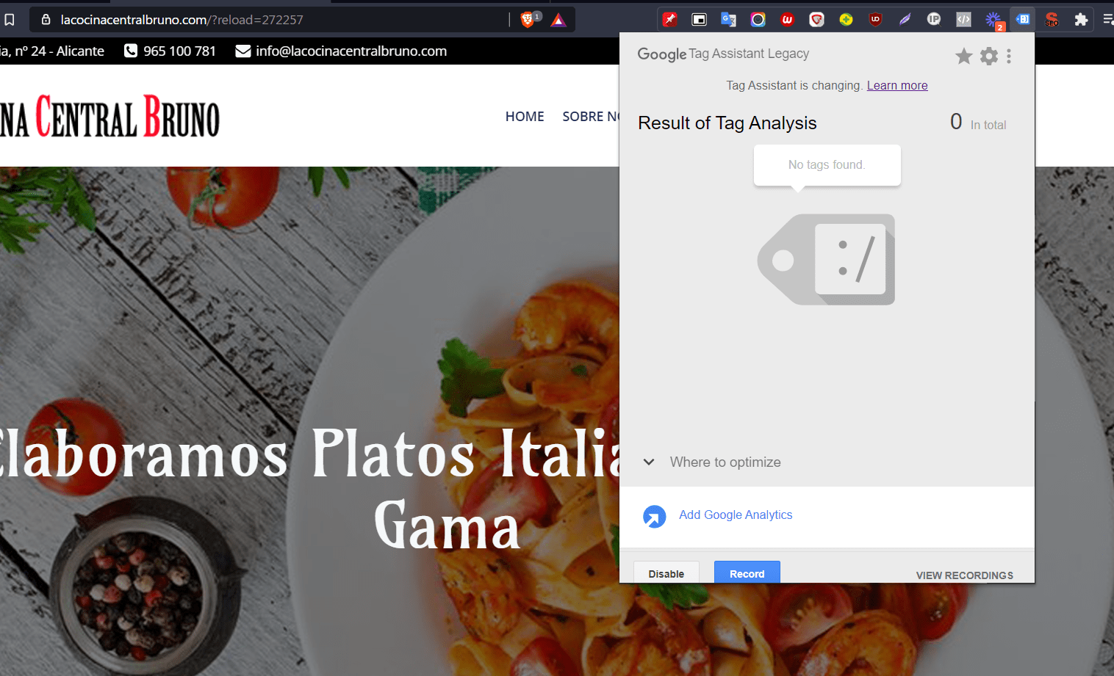
Task: Click the Result of Tag Analysis heading
Action: tap(727, 123)
